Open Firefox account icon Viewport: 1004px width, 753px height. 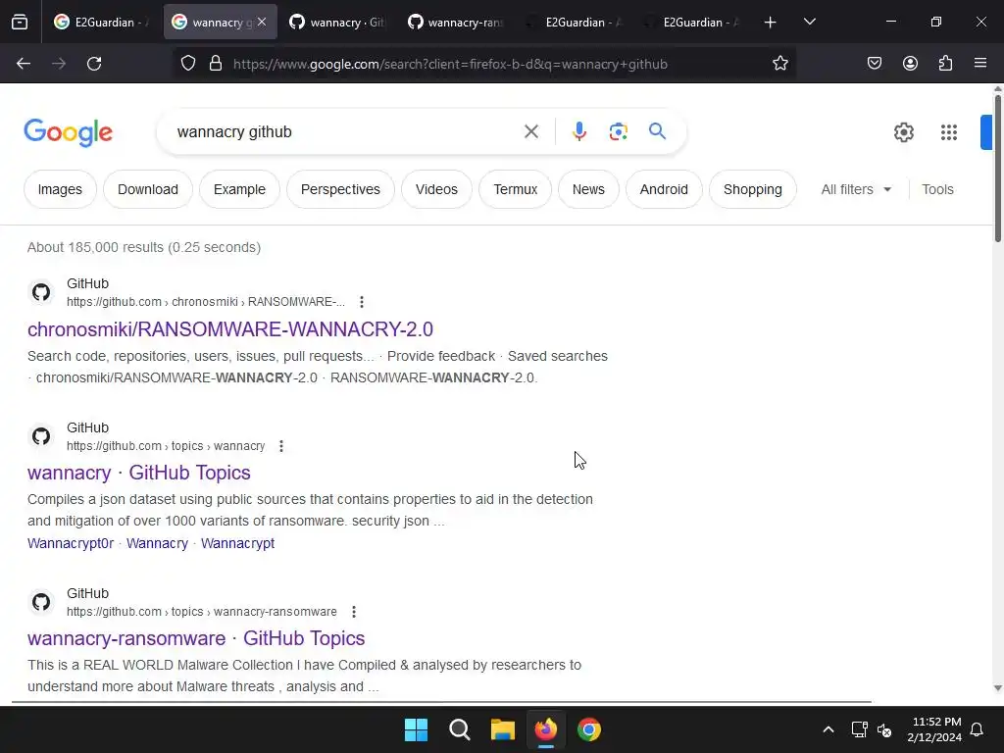[910, 64]
